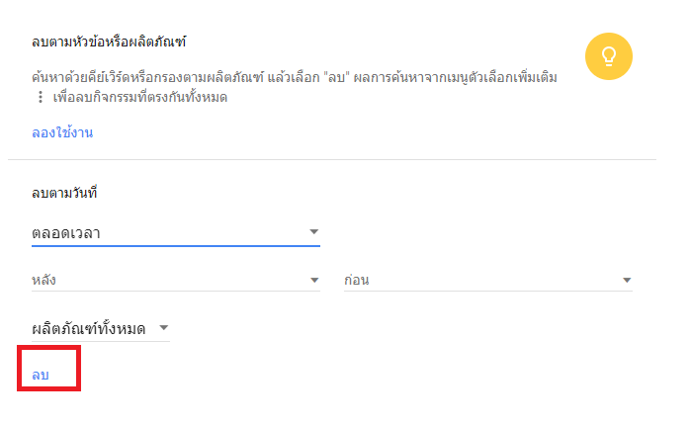Click the horizontal divider between sections
The height and width of the screenshot is (424, 691).
pyautogui.click(x=332, y=159)
